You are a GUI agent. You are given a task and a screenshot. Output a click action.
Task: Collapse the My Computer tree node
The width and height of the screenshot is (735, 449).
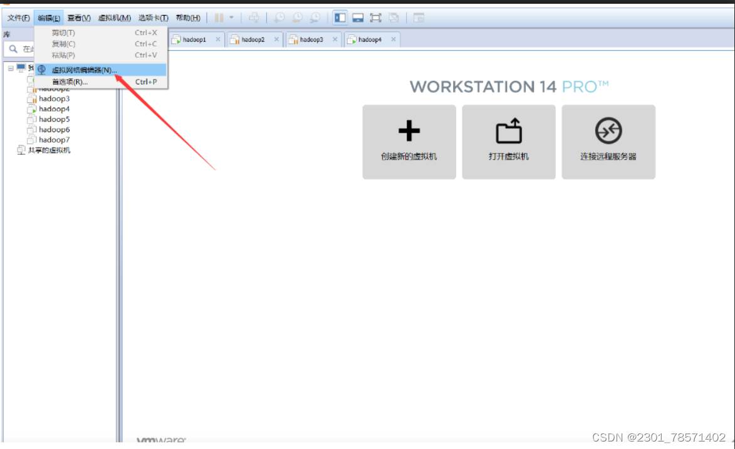[x=10, y=68]
